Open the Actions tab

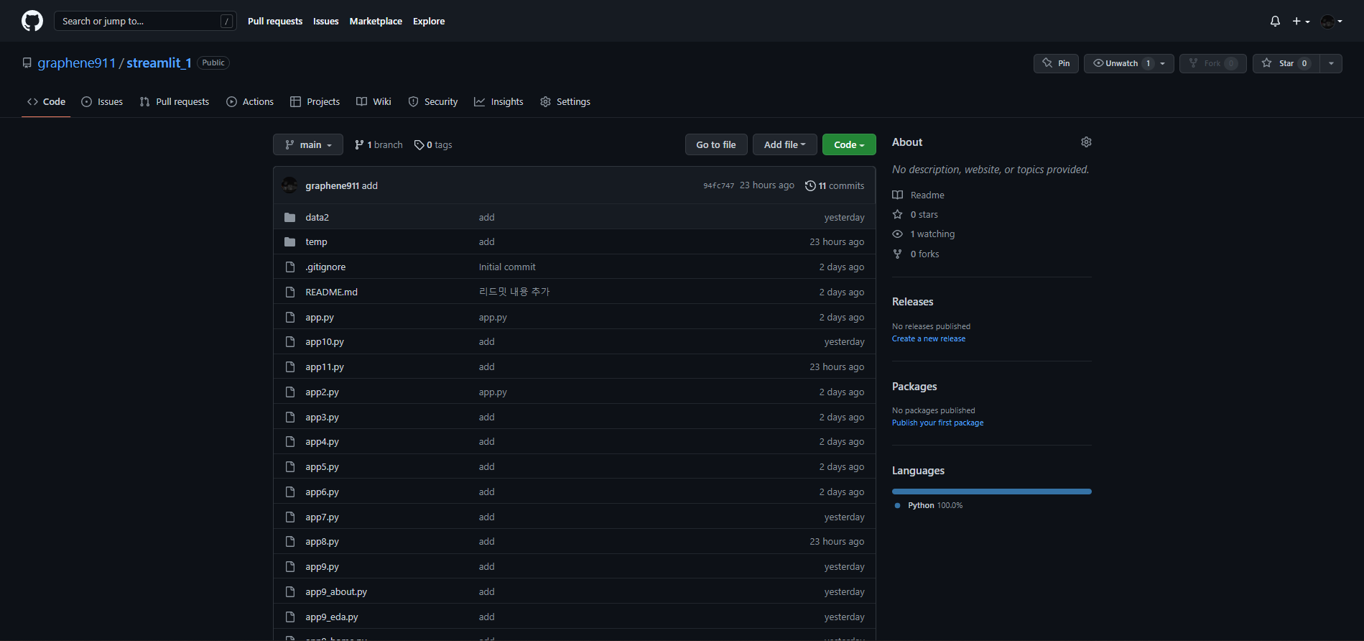pyautogui.click(x=250, y=102)
